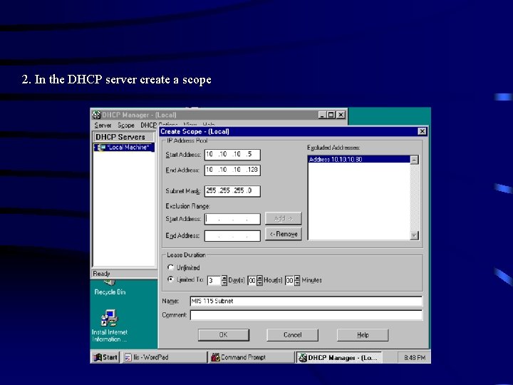Click the Remove button for excluded addresses
Viewport: 513px width, 385px height.
click(x=284, y=234)
